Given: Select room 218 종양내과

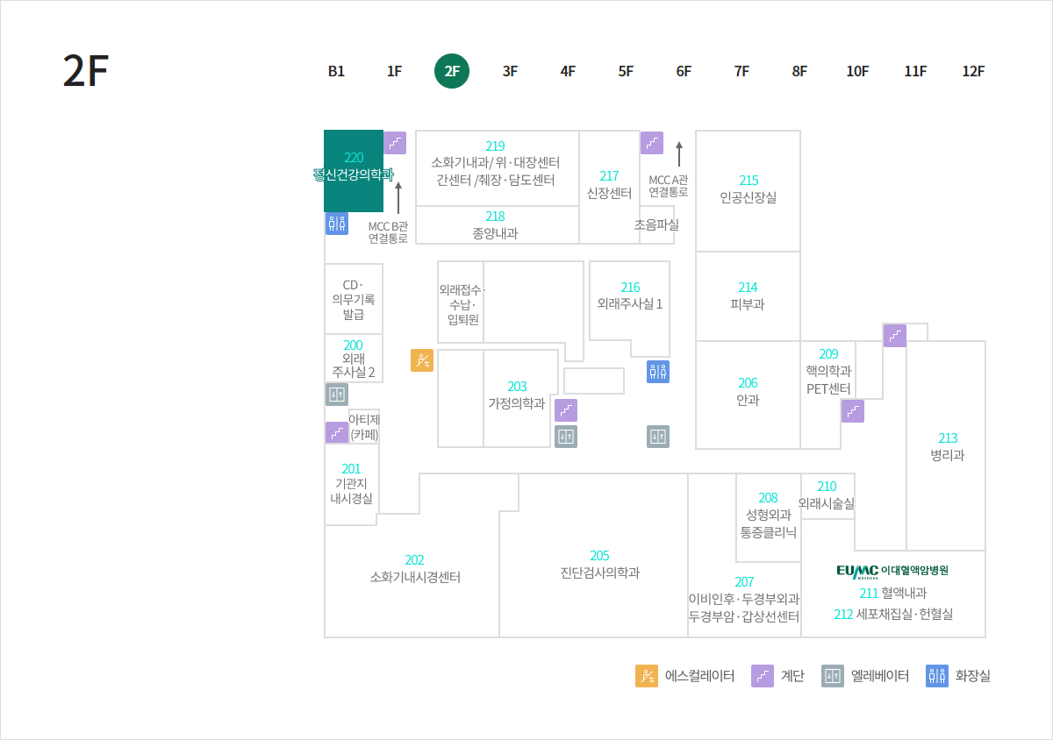Looking at the screenshot, I should click(496, 225).
